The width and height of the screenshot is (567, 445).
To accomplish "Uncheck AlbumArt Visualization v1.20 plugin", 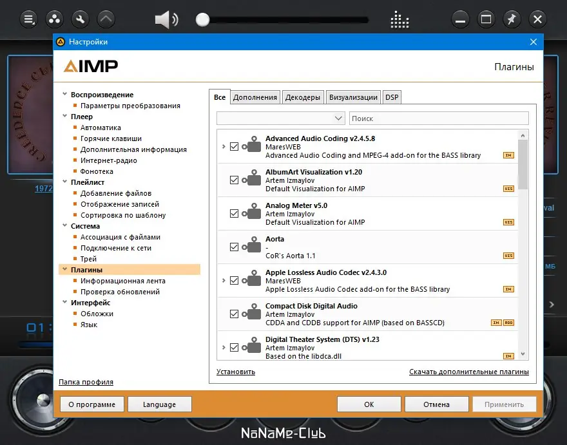I will 234,180.
